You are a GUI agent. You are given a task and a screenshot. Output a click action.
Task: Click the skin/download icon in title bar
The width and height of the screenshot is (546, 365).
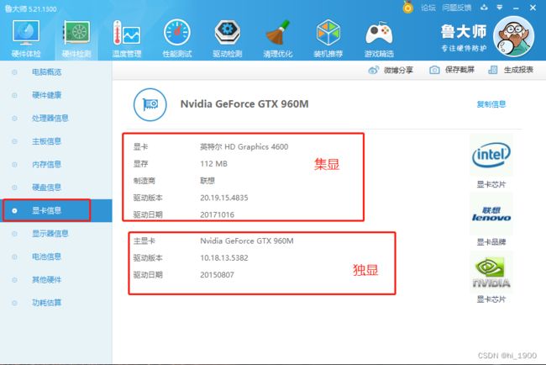(x=485, y=8)
